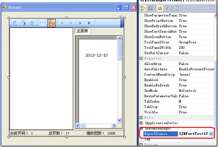Click the Print Report icon
Image resolution: width=218 pixels, height=147 pixels.
[x=23, y=23]
